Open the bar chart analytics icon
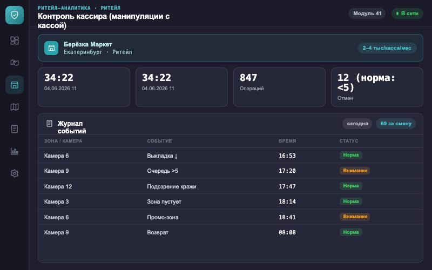 point(15,151)
